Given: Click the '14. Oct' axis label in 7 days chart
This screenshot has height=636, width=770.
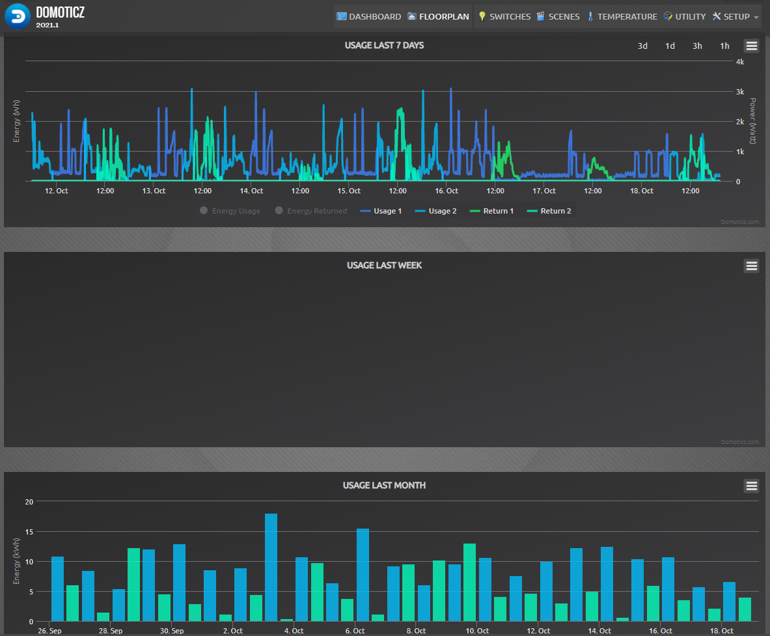Looking at the screenshot, I should [x=251, y=191].
